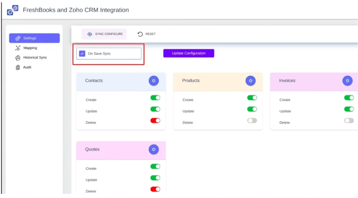The width and height of the screenshot is (358, 198).
Task: Click the Settings gear icon in sidebar
Action: coord(18,38)
